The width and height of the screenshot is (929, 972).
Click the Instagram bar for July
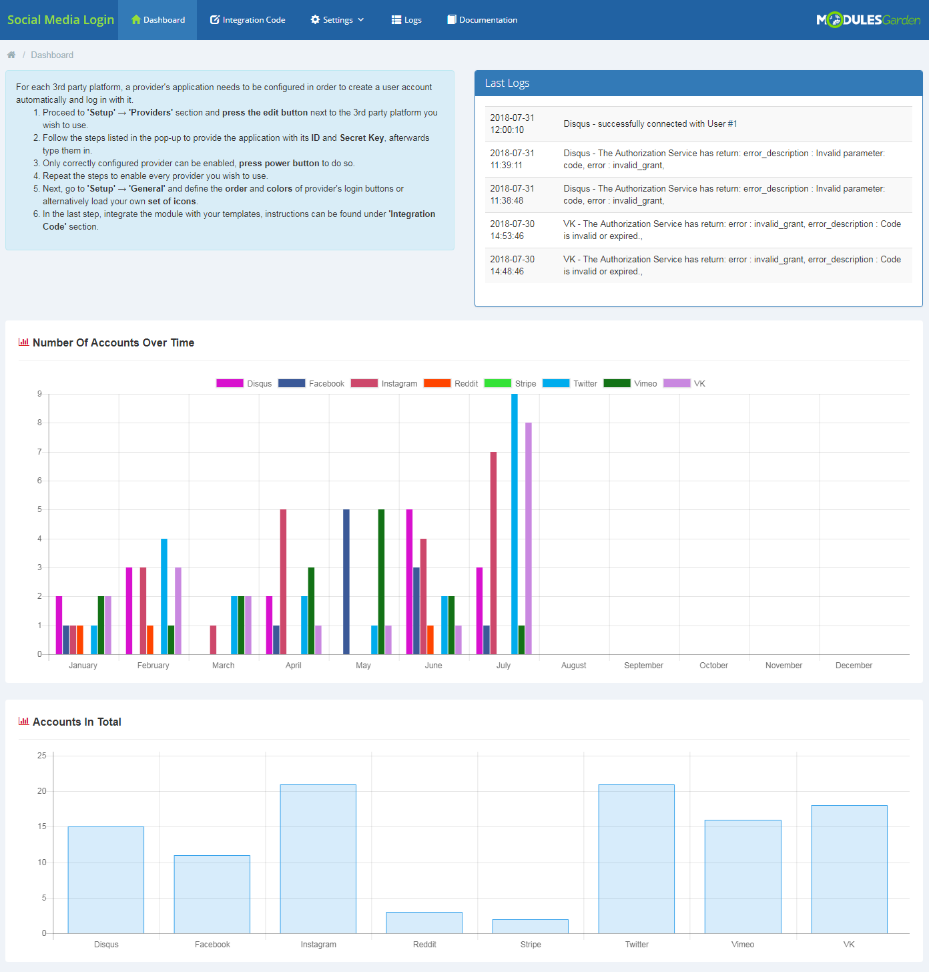pyautogui.click(x=493, y=553)
